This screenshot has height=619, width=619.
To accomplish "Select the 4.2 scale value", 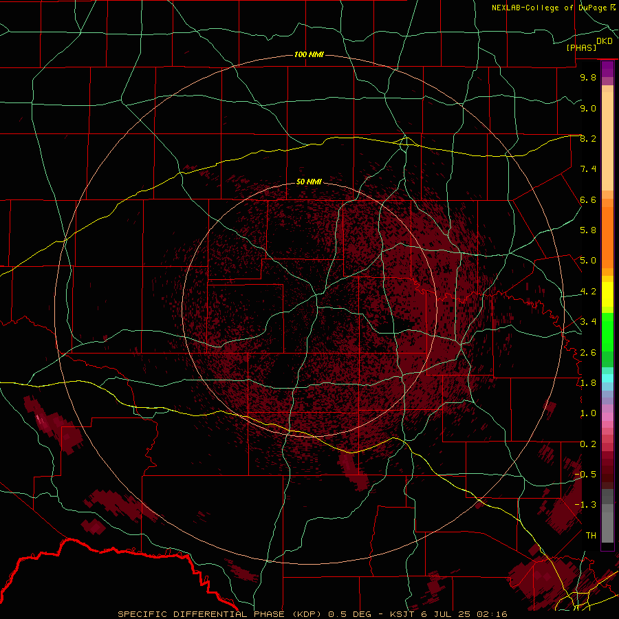I will pos(588,292).
